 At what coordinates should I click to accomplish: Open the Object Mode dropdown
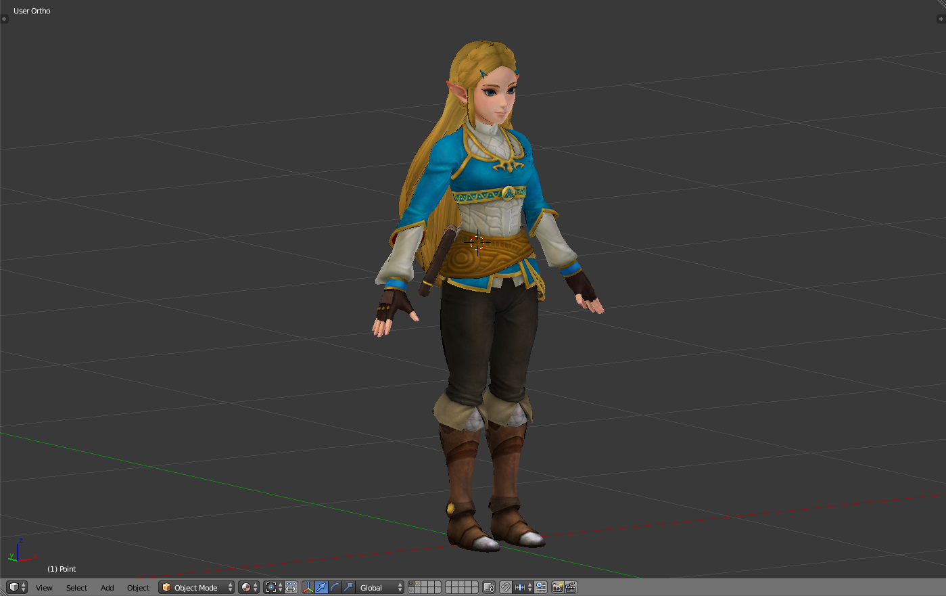(196, 587)
